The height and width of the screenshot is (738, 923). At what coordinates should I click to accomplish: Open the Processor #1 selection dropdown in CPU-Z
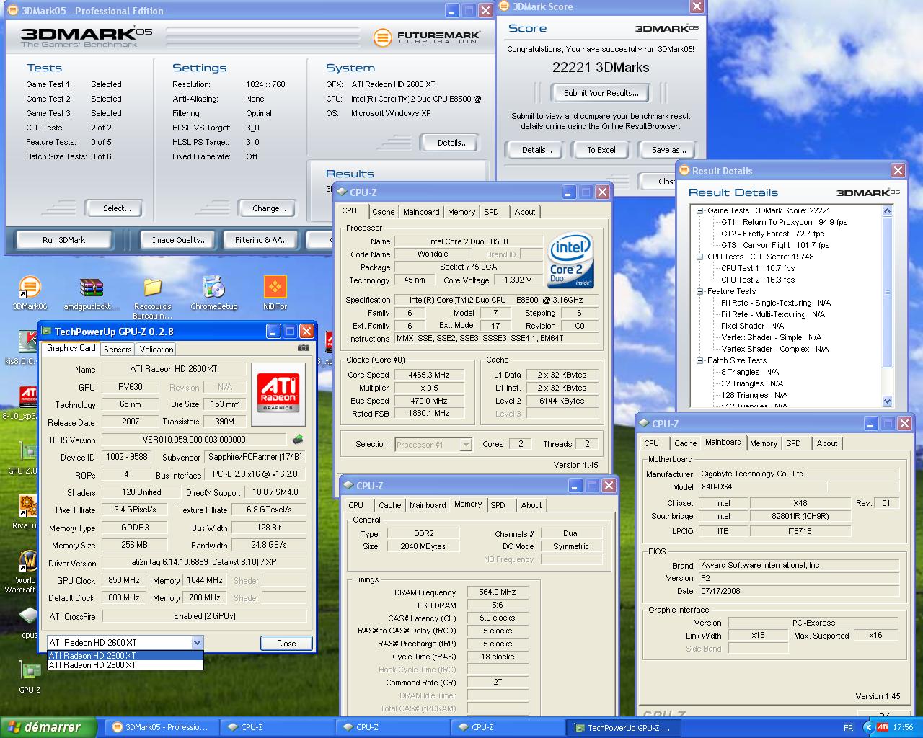[x=466, y=444]
